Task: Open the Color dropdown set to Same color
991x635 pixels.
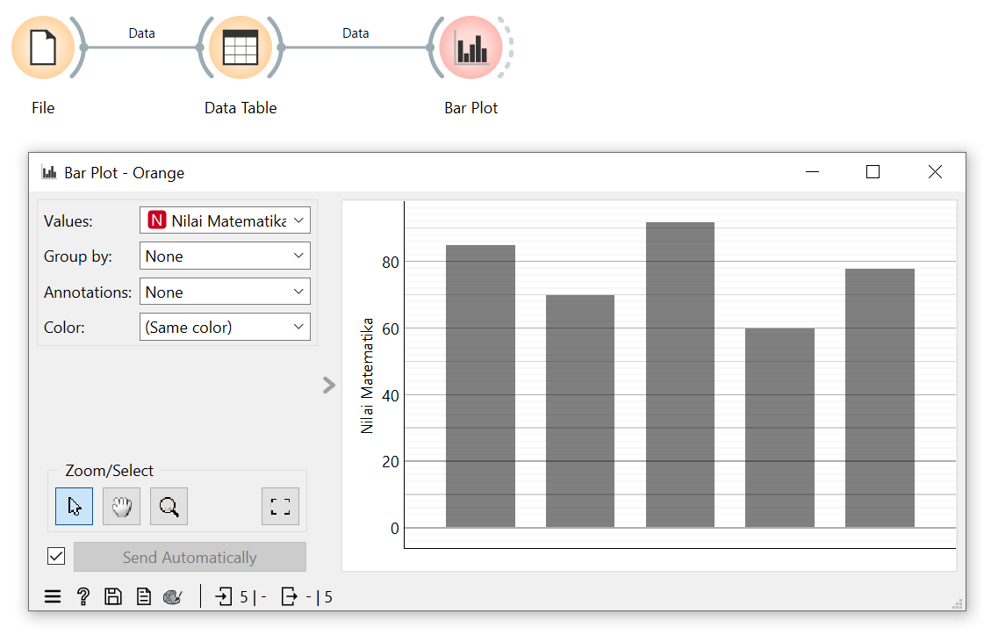Action: click(x=225, y=328)
